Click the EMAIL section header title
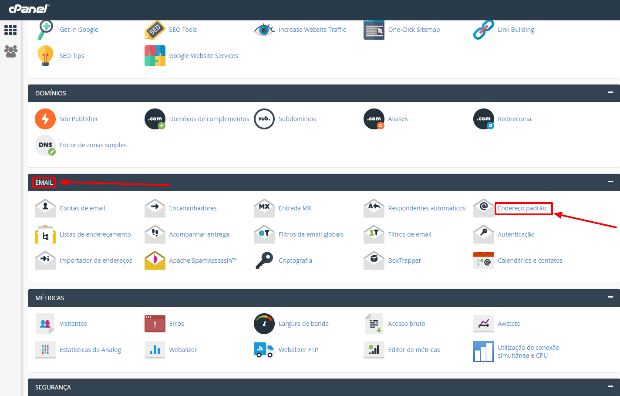Image resolution: width=620 pixels, height=396 pixels. (x=44, y=183)
